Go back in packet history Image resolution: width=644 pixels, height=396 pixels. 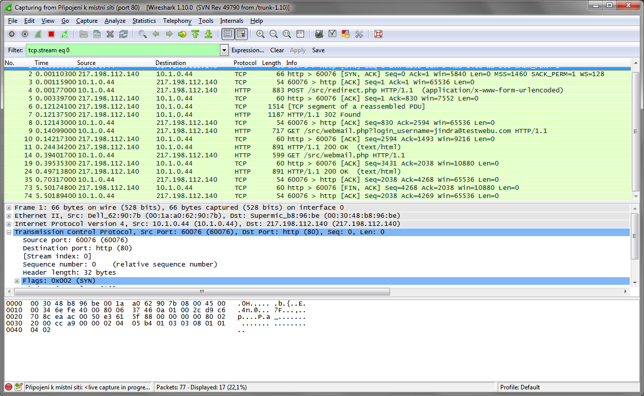tap(156, 34)
